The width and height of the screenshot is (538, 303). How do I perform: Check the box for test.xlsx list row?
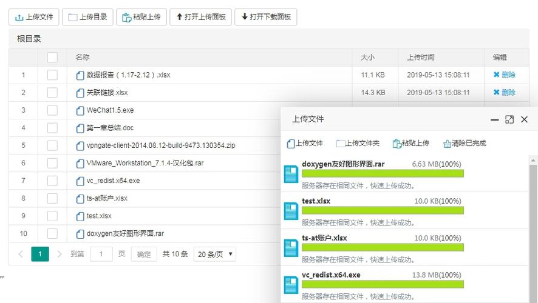(x=52, y=216)
